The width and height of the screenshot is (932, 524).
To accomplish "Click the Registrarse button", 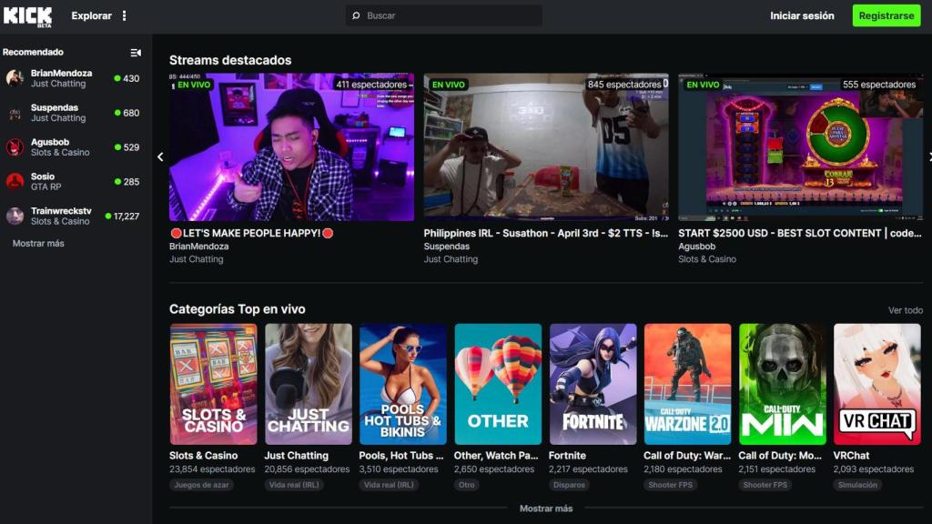I will point(887,15).
